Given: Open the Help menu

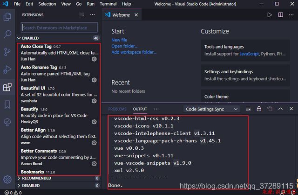Looking at the screenshot, I should [126, 4].
